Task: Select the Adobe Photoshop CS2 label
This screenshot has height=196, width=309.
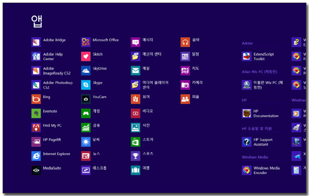Action: click(58, 85)
